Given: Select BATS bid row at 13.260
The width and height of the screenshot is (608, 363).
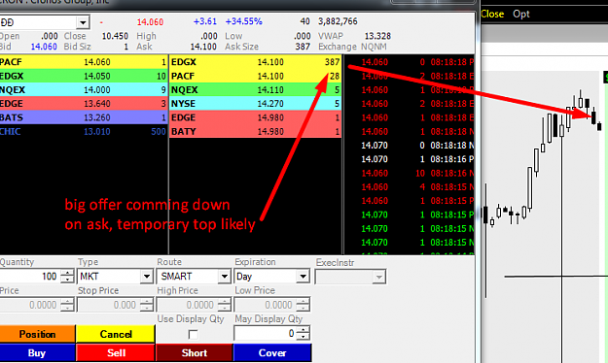Looking at the screenshot, I should [x=84, y=117].
